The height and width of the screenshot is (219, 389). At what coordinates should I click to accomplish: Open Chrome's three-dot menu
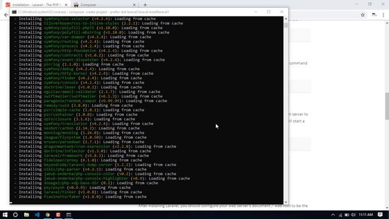point(384,15)
